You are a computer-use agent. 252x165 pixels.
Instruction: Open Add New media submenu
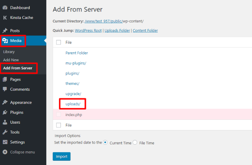[11, 60]
